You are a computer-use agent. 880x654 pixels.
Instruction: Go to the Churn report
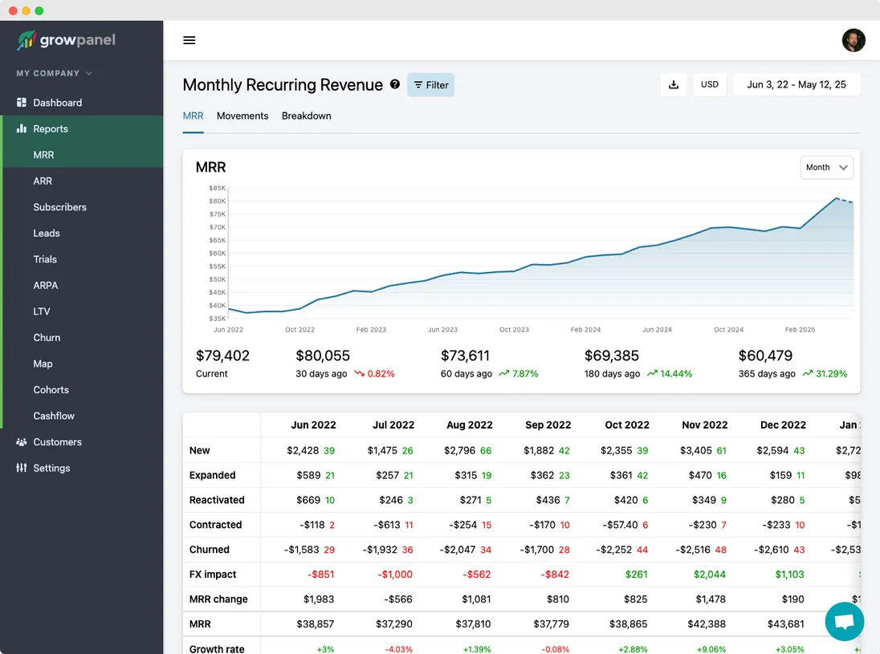click(47, 338)
